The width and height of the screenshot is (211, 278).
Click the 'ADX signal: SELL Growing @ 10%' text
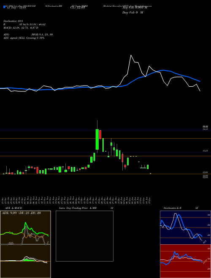24,38
